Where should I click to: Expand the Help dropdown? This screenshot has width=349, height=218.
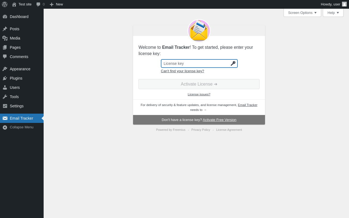pyautogui.click(x=333, y=13)
